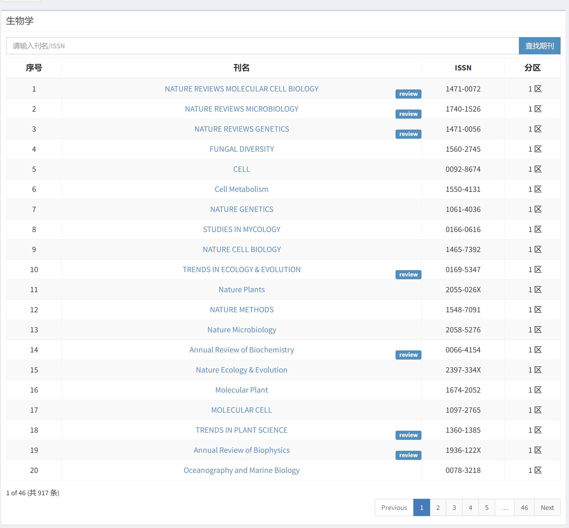Screen dimensions: 569x528
Task: Click the review tag for Annual Review of Biophysics
Action: coord(408,455)
